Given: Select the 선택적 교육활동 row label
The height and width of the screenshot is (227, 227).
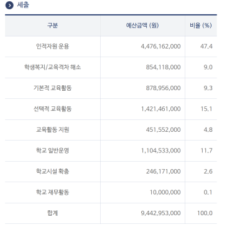Looking at the screenshot, I should pos(52,109).
